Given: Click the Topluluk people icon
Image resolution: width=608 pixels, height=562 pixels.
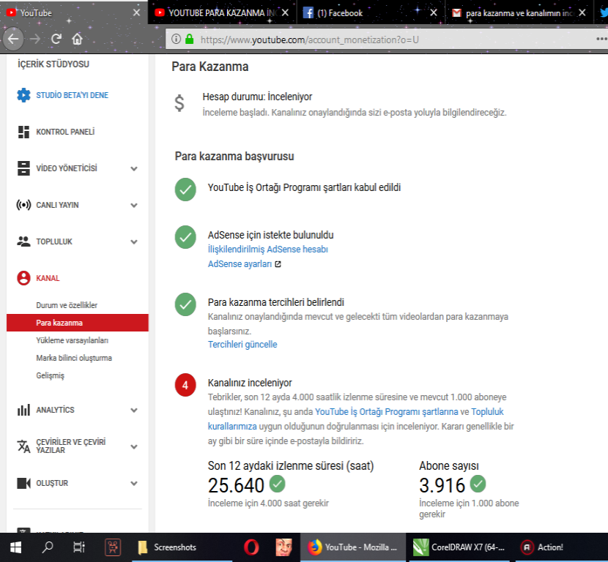Looking at the screenshot, I should tap(23, 241).
